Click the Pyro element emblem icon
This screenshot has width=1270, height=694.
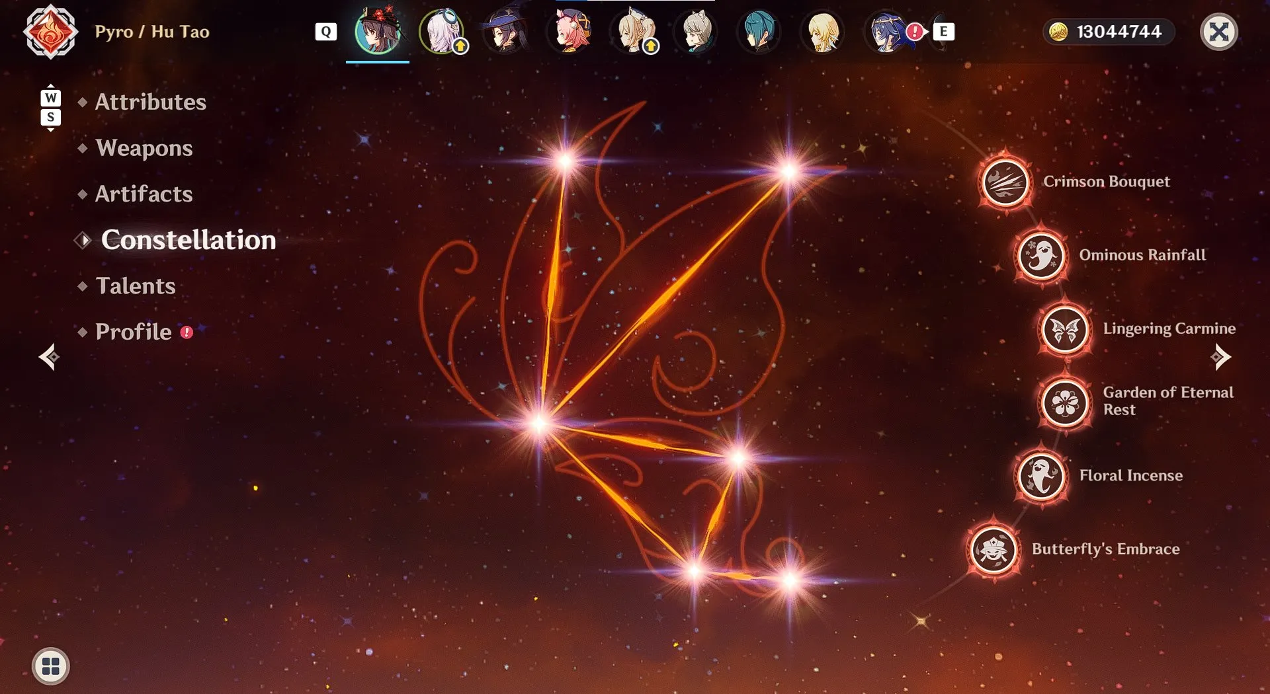(50, 32)
